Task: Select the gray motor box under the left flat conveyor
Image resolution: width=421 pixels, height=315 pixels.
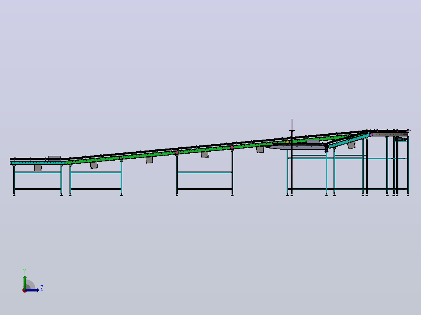Action: point(38,168)
